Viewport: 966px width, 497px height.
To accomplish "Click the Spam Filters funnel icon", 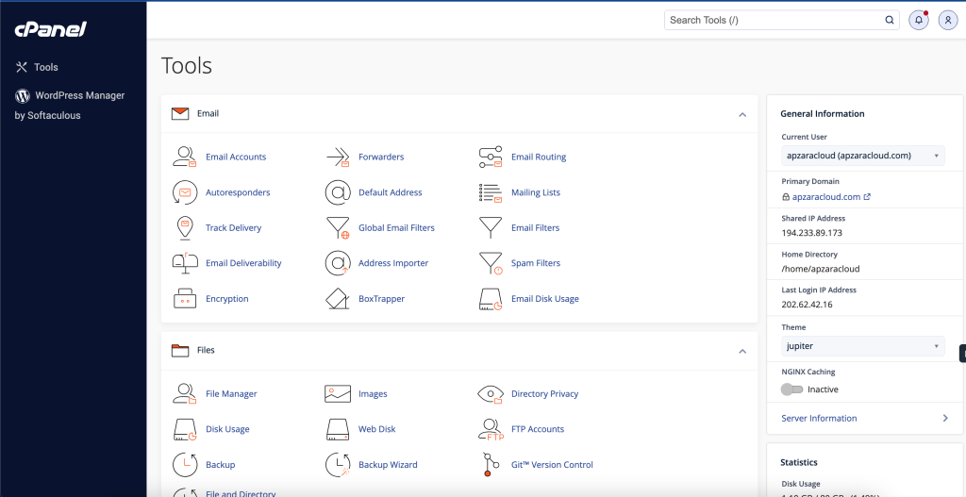I will click(491, 263).
